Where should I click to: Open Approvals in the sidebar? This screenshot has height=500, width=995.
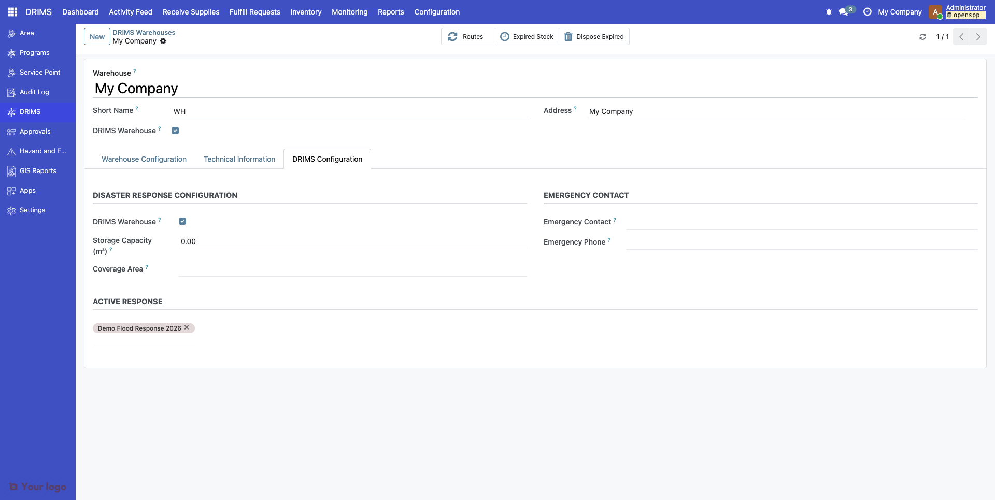(38, 132)
